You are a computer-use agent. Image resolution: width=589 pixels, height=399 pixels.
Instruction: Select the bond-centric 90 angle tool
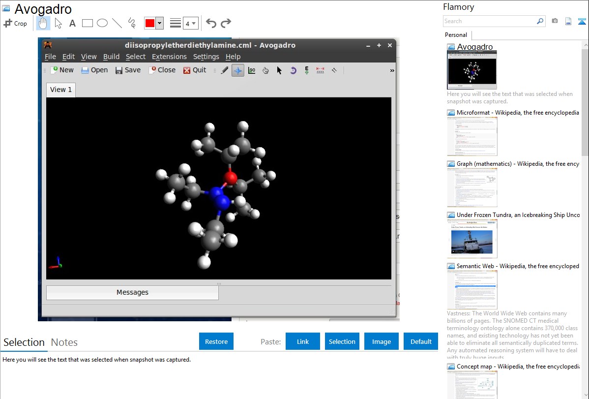(252, 70)
